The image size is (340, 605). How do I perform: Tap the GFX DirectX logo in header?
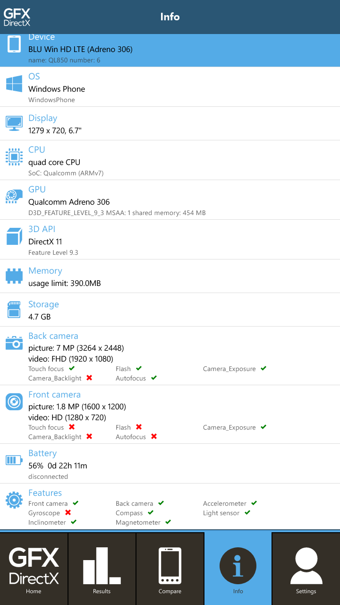tap(17, 17)
